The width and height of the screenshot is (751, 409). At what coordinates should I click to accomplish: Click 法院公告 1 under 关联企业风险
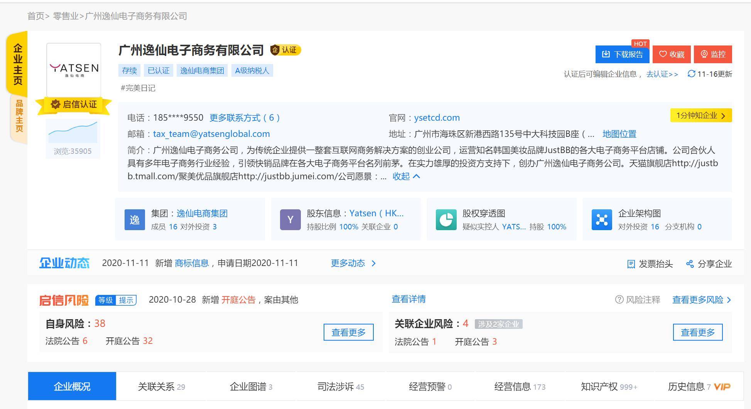[415, 342]
